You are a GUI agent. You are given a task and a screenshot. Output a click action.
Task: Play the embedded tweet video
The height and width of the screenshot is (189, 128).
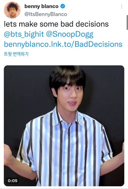[64, 126]
